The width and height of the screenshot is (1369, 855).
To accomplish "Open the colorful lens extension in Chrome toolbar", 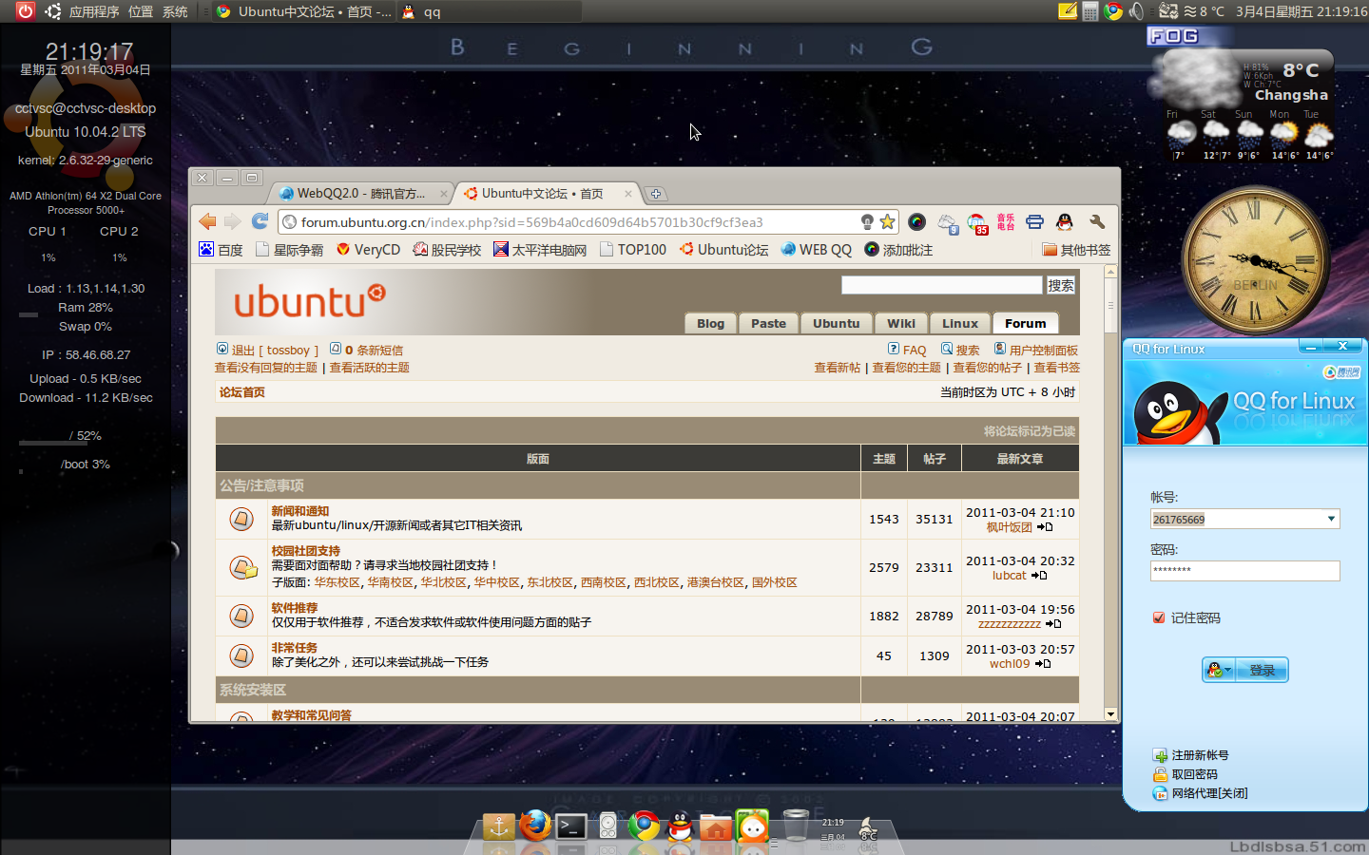I will 916,221.
